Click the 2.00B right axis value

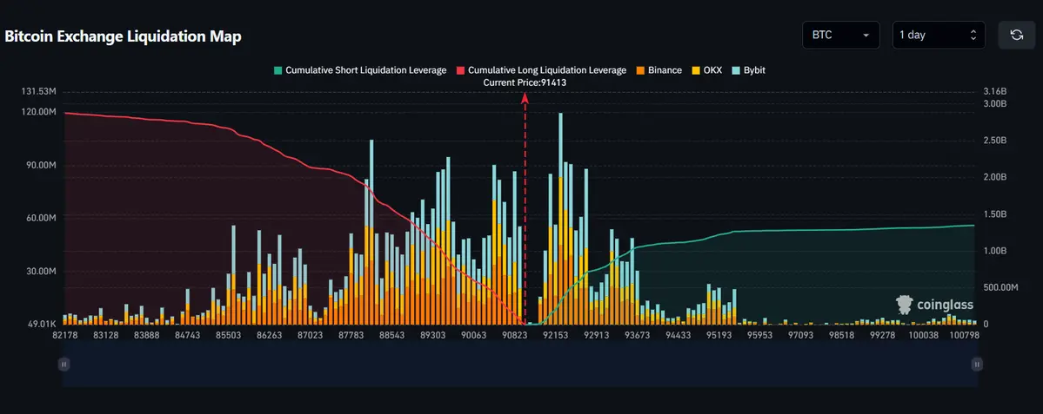pyautogui.click(x=995, y=177)
